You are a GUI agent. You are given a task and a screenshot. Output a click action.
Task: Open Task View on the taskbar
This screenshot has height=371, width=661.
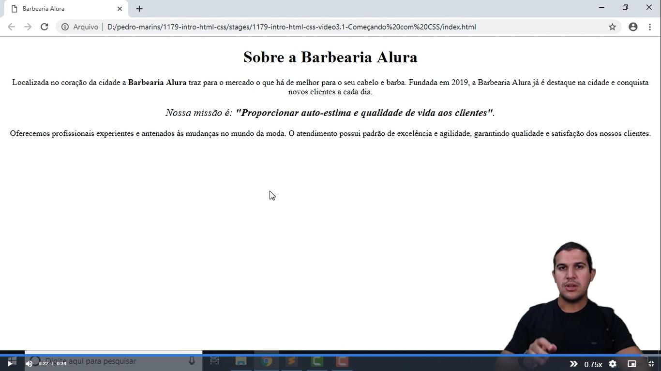coord(215,361)
